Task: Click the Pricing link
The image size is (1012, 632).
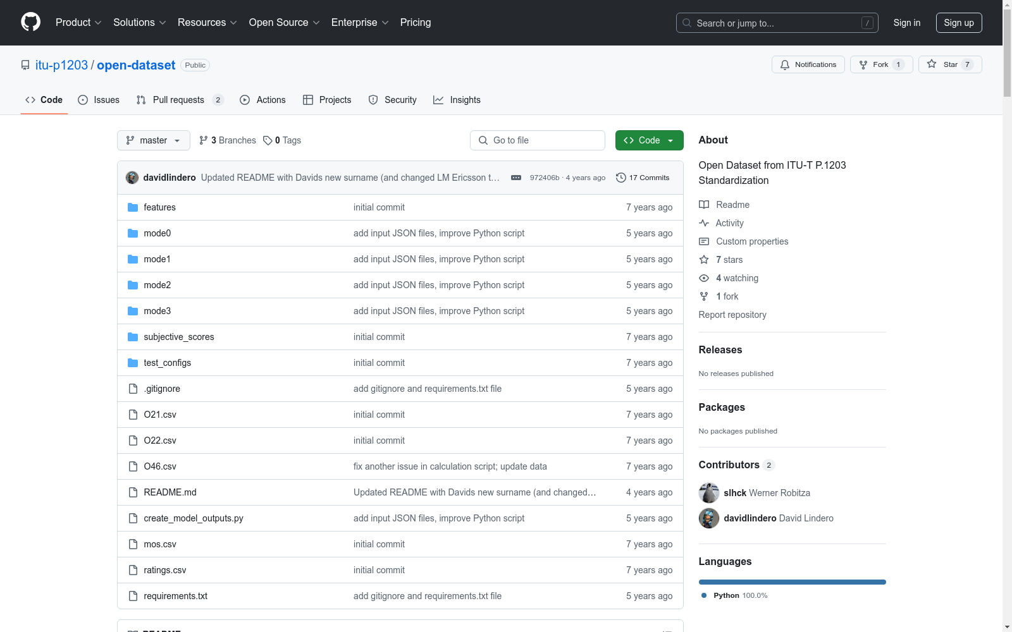Action: click(416, 22)
